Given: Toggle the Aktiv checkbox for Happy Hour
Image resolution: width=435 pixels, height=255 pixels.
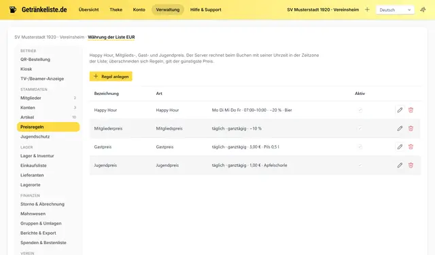Looking at the screenshot, I should tap(360, 110).
